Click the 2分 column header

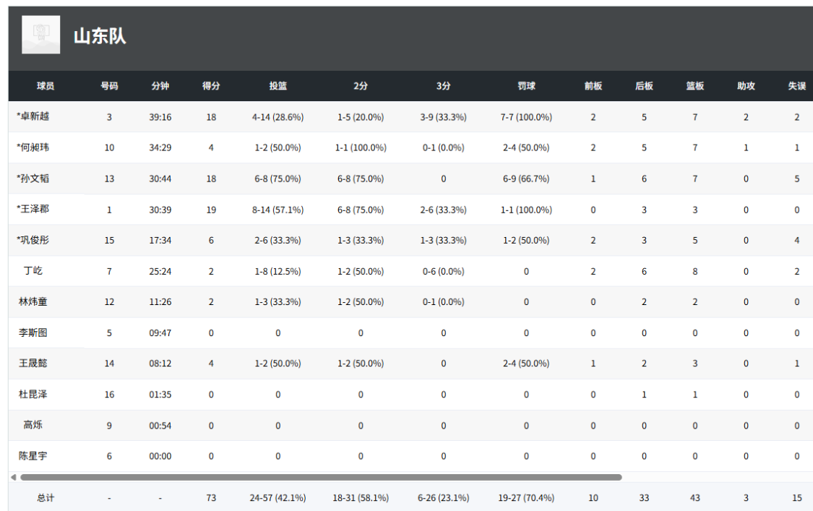coord(361,86)
